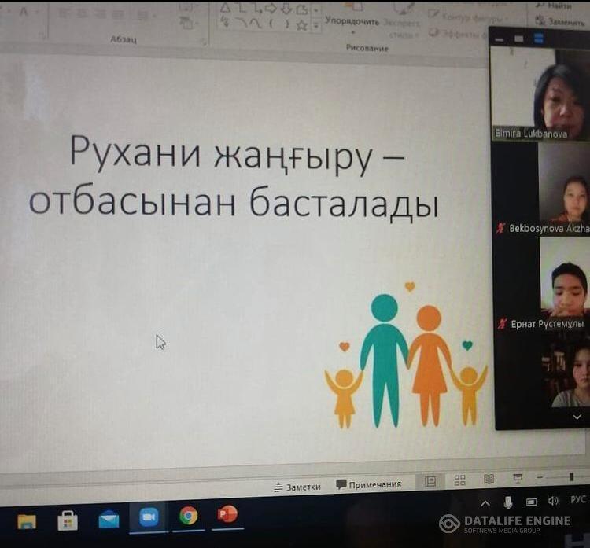Select the elbow connector shape
Viewport: 590px width, 548px height.
(x=241, y=8)
